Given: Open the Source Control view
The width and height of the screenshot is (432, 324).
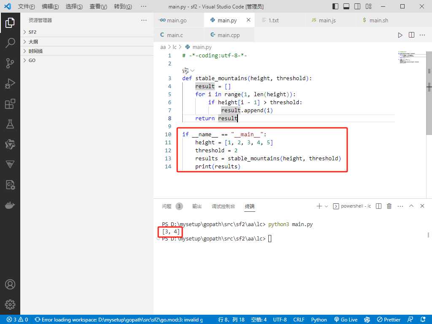Looking at the screenshot, I should tap(10, 63).
